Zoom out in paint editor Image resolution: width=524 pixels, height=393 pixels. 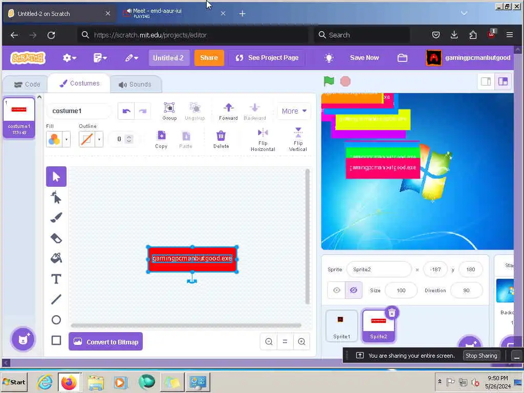click(x=269, y=341)
